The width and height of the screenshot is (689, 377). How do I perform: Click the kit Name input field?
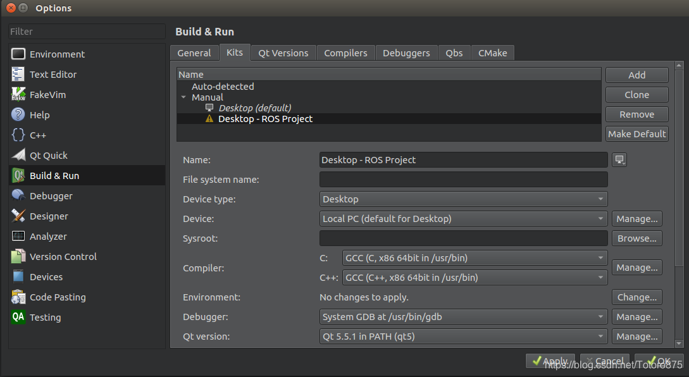click(463, 160)
